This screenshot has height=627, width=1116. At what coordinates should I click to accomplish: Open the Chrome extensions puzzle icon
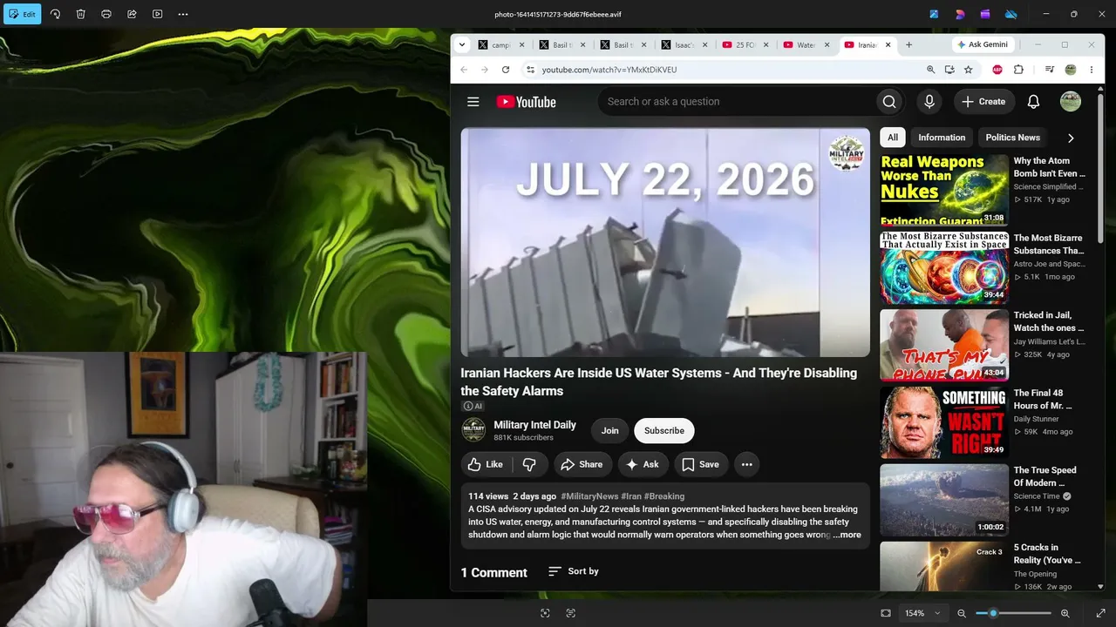click(x=1018, y=70)
